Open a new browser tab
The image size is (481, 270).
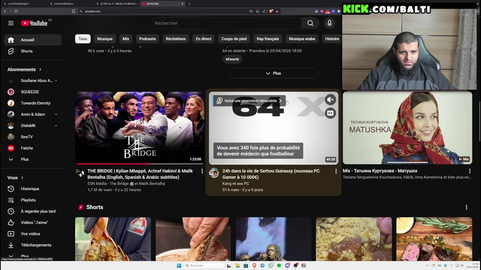(x=189, y=4)
